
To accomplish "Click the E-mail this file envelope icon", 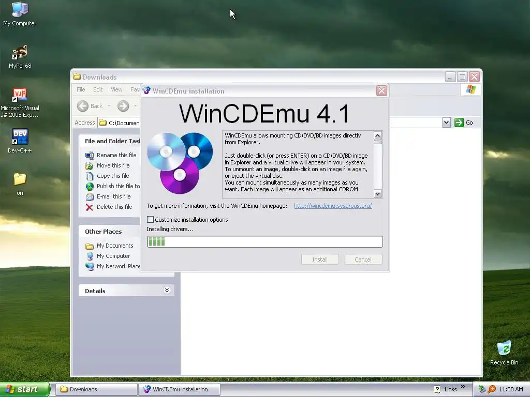I will coord(90,196).
